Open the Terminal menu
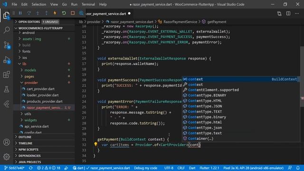Image resolution: width=304 pixels, height=171 pixels. pyautogui.click(x=88, y=4)
